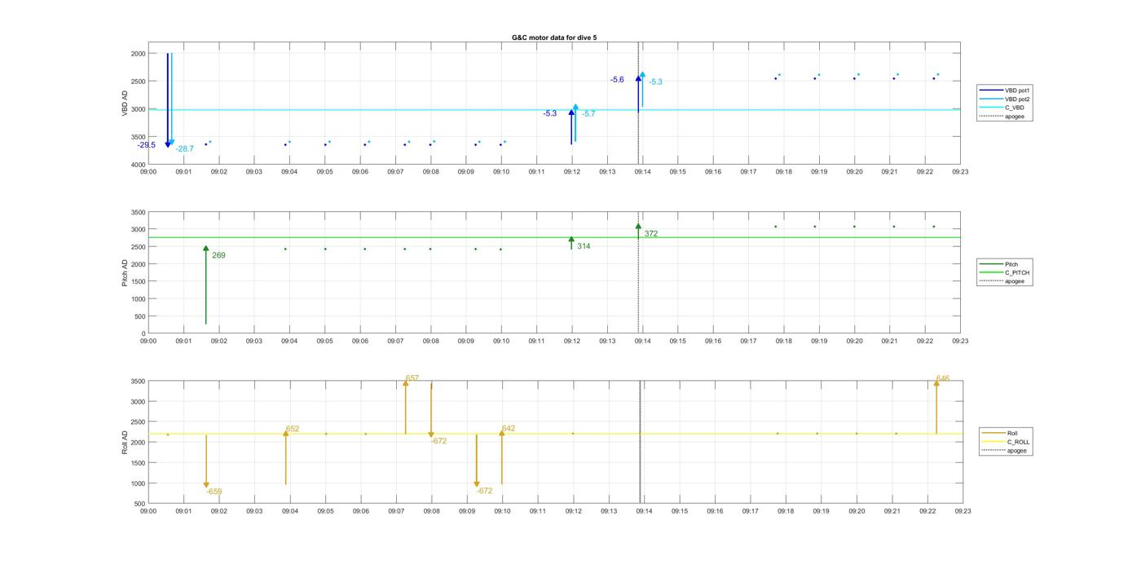Click the roll arrow labeled 646

coord(936,408)
